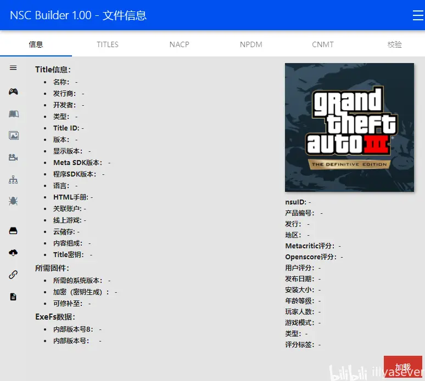Click the 加密（密钥生成）row
This screenshot has width=425, height=381.
85,292
